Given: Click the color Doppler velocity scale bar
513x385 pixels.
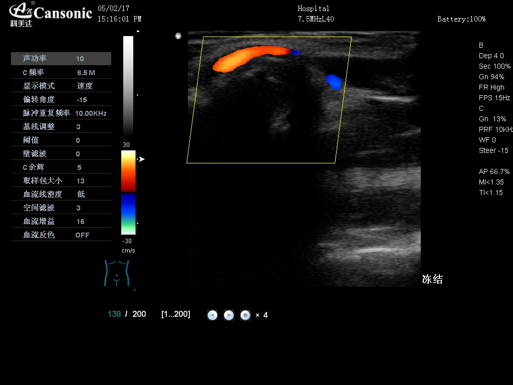Looking at the screenshot, I should (128, 192).
